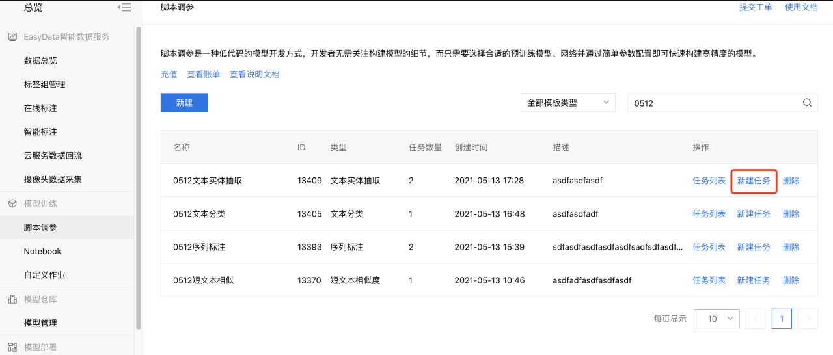Click 新建任务 for 0512文本实体抽取
This screenshot has height=355, width=833.
click(x=754, y=180)
